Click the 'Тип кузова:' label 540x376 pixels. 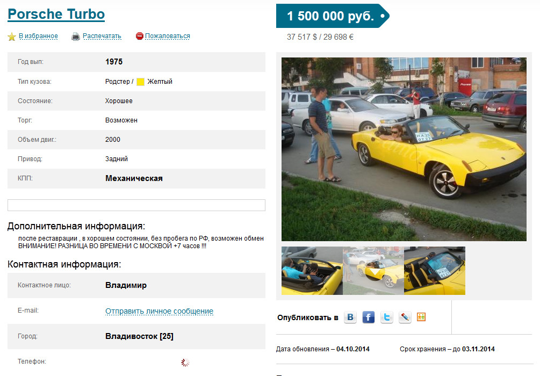coord(34,82)
